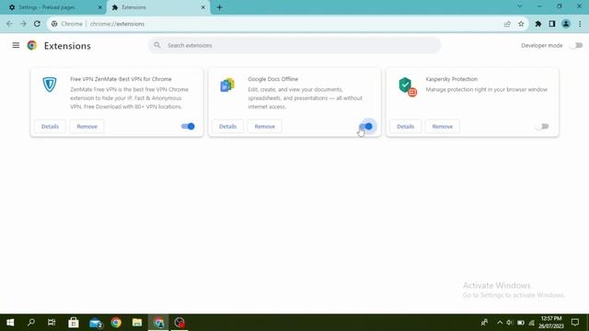Open the Extensions puzzle toolbar menu

tap(537, 24)
